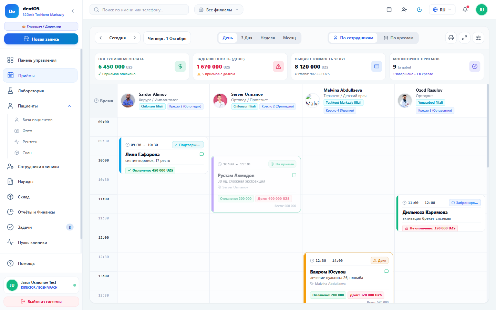Open comment on Лиля Гафарова appointment

[201, 154]
